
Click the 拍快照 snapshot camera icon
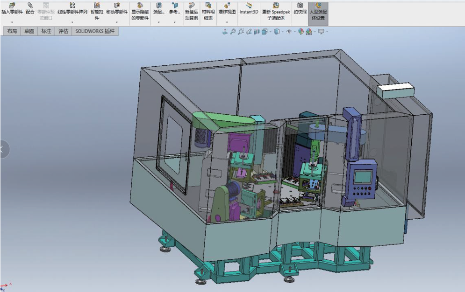click(x=300, y=6)
